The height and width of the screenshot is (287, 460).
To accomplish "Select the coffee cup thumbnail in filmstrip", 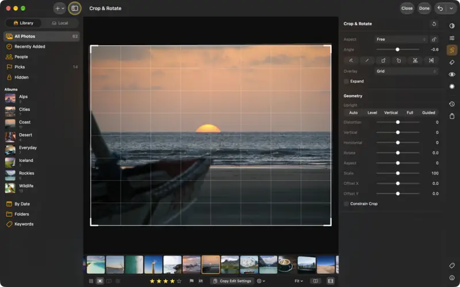I will point(287,265).
